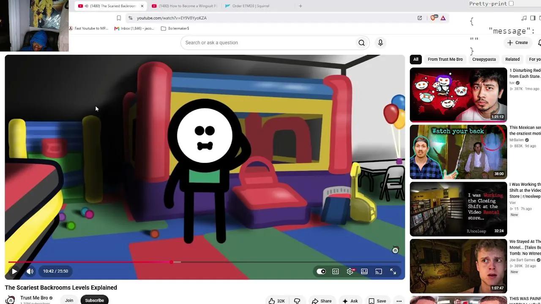Open the Watch your back video thumbnail

point(458,152)
